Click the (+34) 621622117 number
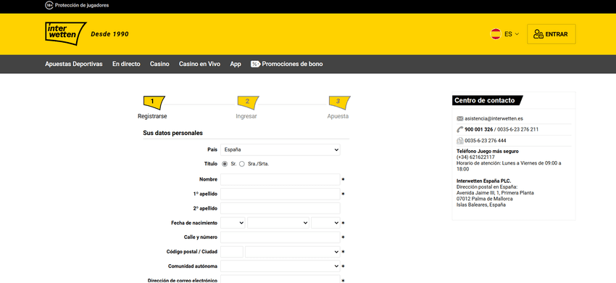The height and width of the screenshot is (283, 616). (x=475, y=157)
